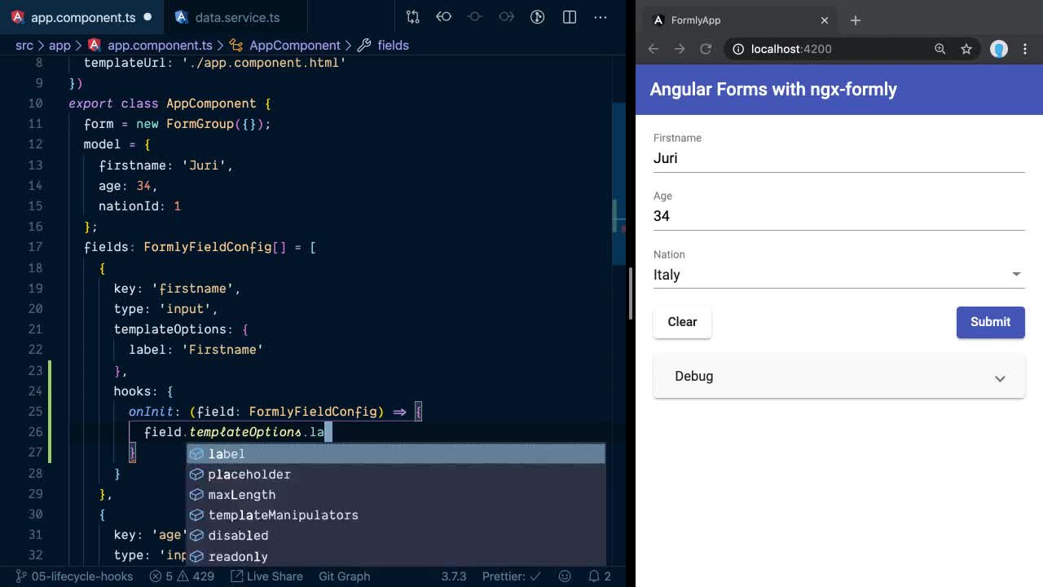
Task: Choose placeholder from the autocomplete list
Action: (249, 474)
